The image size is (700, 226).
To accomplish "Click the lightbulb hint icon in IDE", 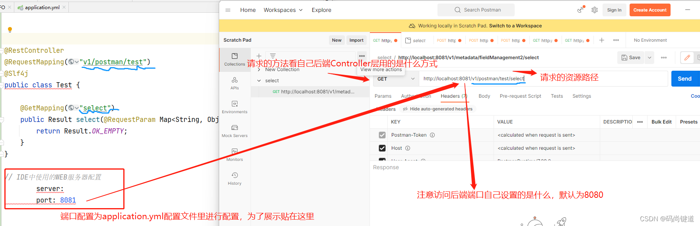I will (10, 30).
